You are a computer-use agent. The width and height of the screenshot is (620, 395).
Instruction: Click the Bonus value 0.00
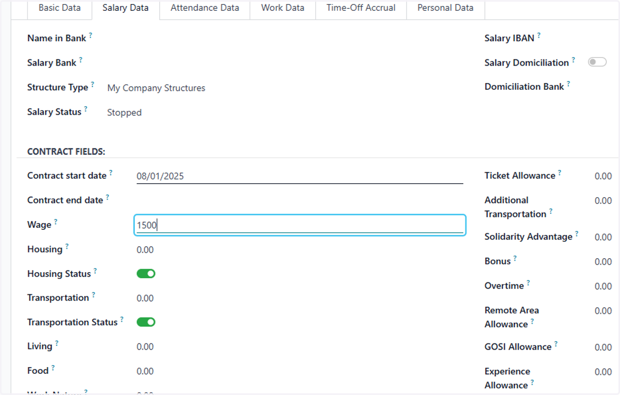603,262
